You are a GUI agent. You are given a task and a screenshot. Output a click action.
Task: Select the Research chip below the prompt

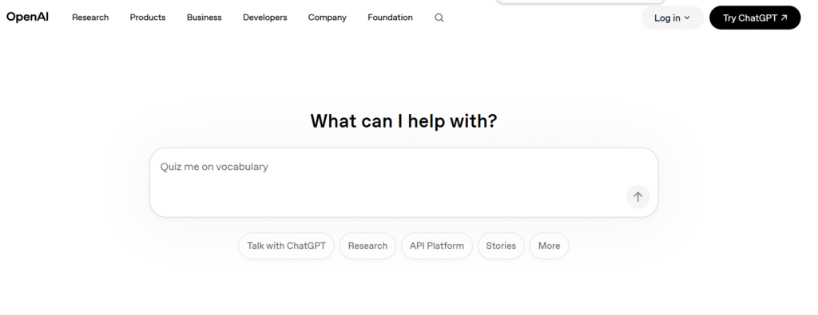pos(367,246)
